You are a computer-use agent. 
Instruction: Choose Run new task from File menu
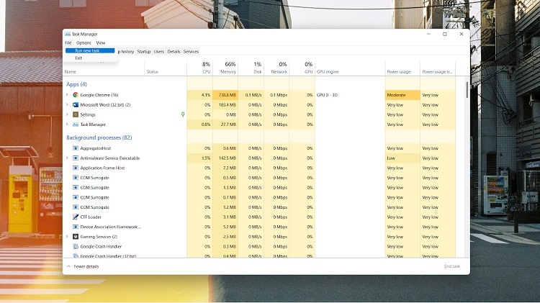pos(87,50)
